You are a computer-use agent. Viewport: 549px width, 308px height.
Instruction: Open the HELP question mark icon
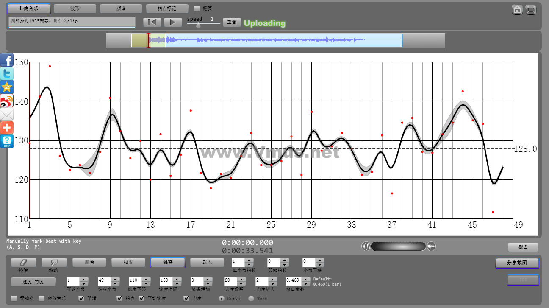pyautogui.click(x=7, y=141)
